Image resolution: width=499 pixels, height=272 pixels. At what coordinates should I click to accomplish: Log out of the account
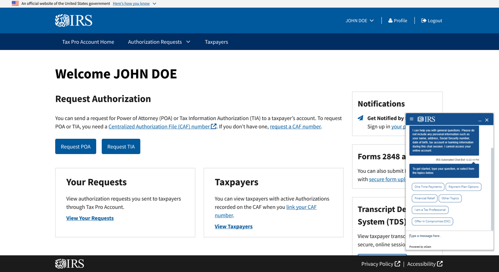coord(432,21)
